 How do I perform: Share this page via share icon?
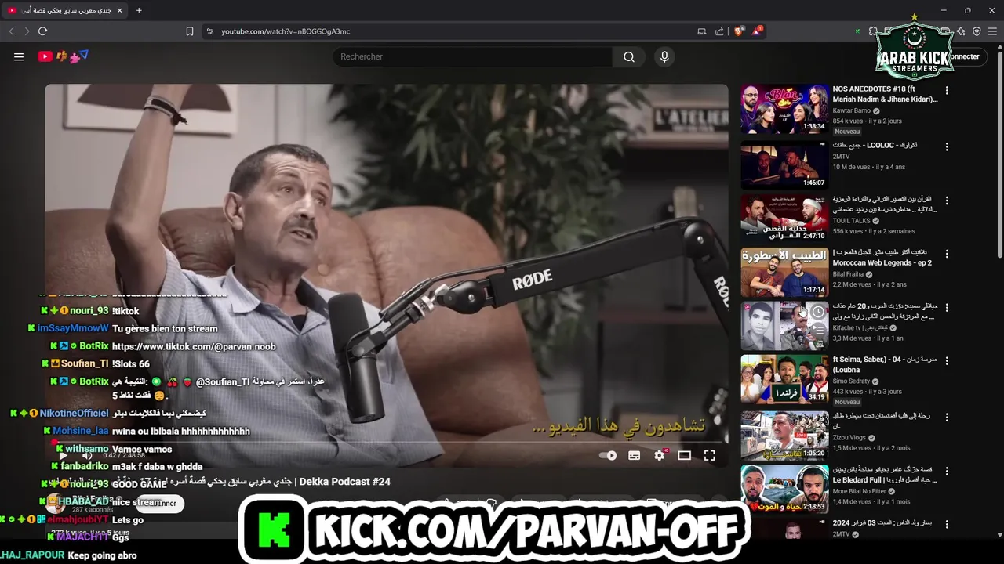[x=719, y=31]
